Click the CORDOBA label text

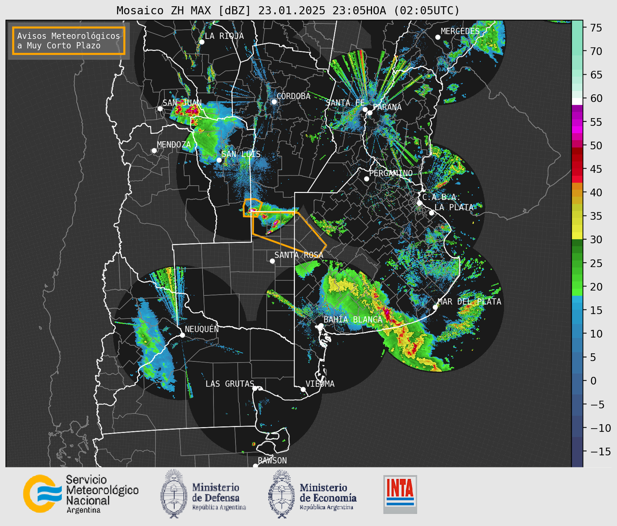tap(293, 96)
